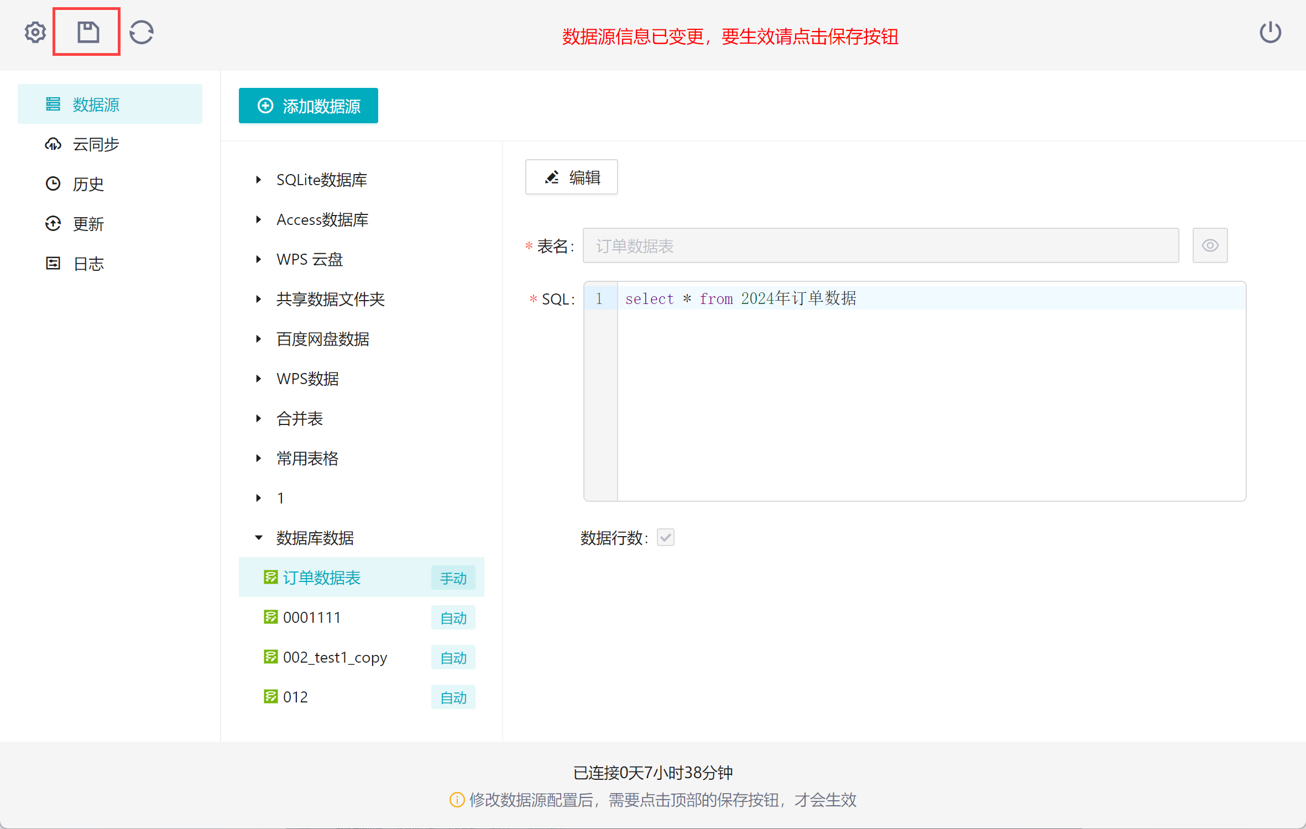Viewport: 1306px width, 829px height.
Task: Click the 修改数据源配置后 footer hint text
Action: [662, 800]
